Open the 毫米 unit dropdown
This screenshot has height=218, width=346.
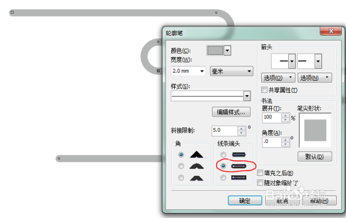point(231,71)
